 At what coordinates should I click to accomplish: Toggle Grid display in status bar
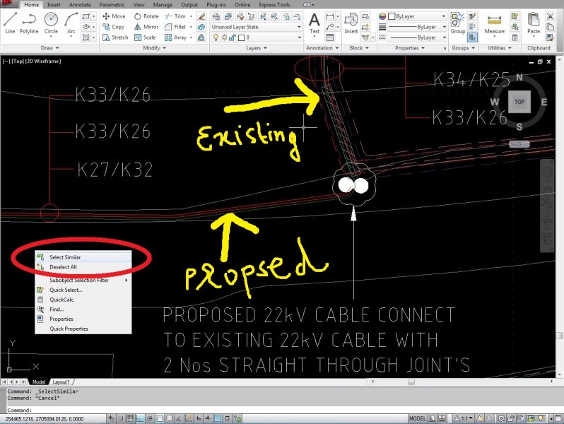coord(130,418)
